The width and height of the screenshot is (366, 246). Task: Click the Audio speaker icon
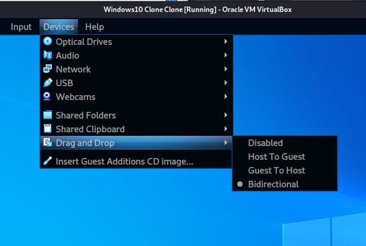coord(47,56)
